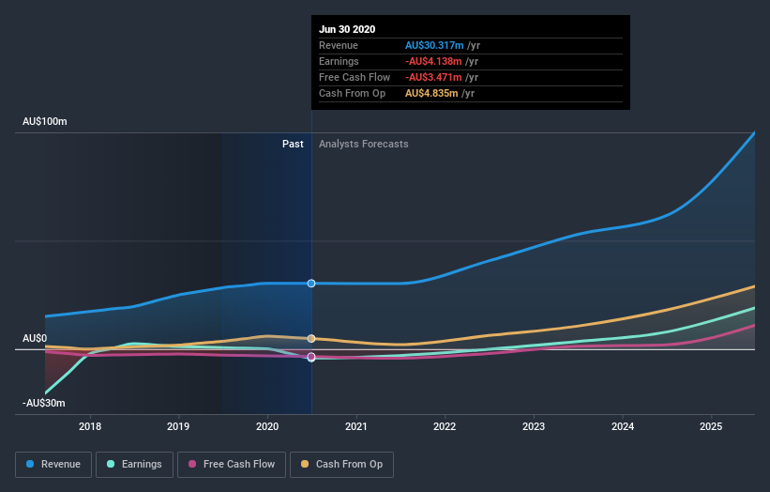770x492 pixels.
Task: Toggle the Free Cash Flow legend button
Action: coord(232,465)
